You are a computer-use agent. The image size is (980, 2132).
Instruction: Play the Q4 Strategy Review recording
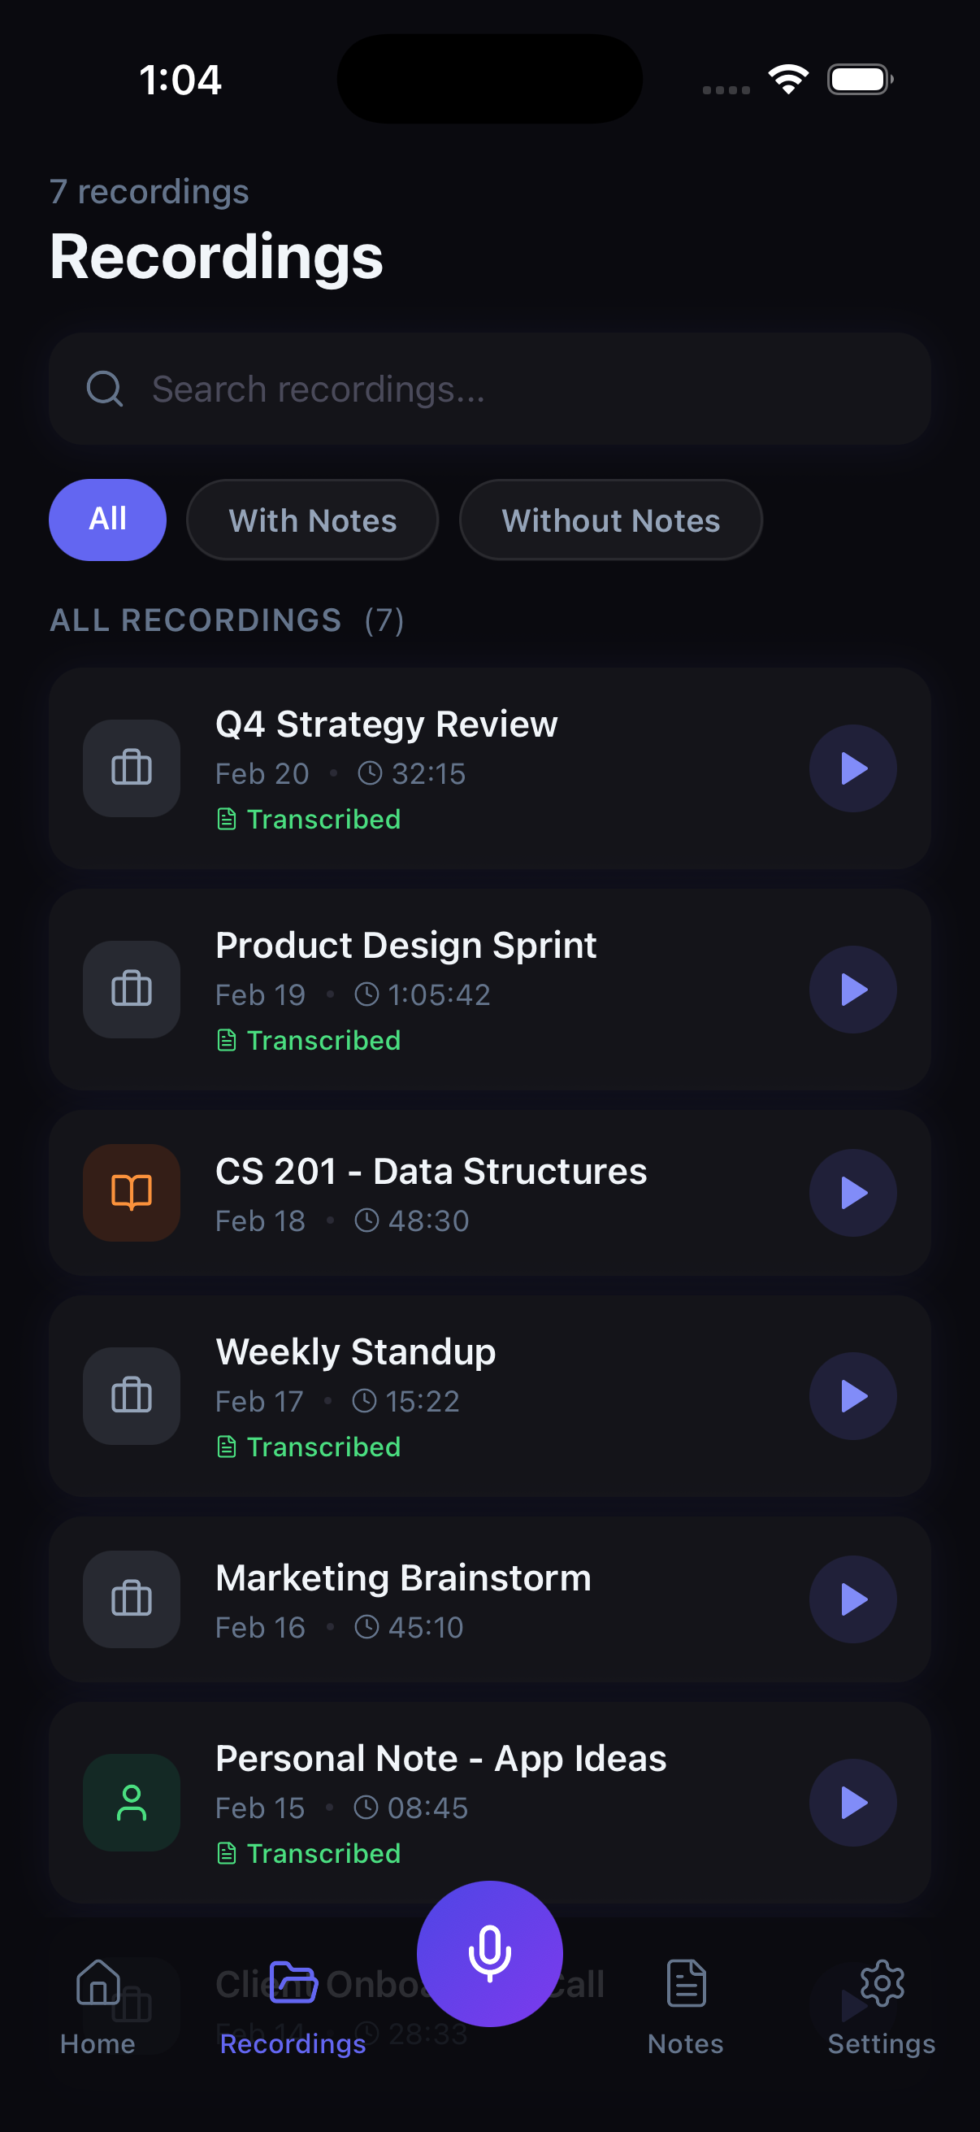click(x=852, y=768)
